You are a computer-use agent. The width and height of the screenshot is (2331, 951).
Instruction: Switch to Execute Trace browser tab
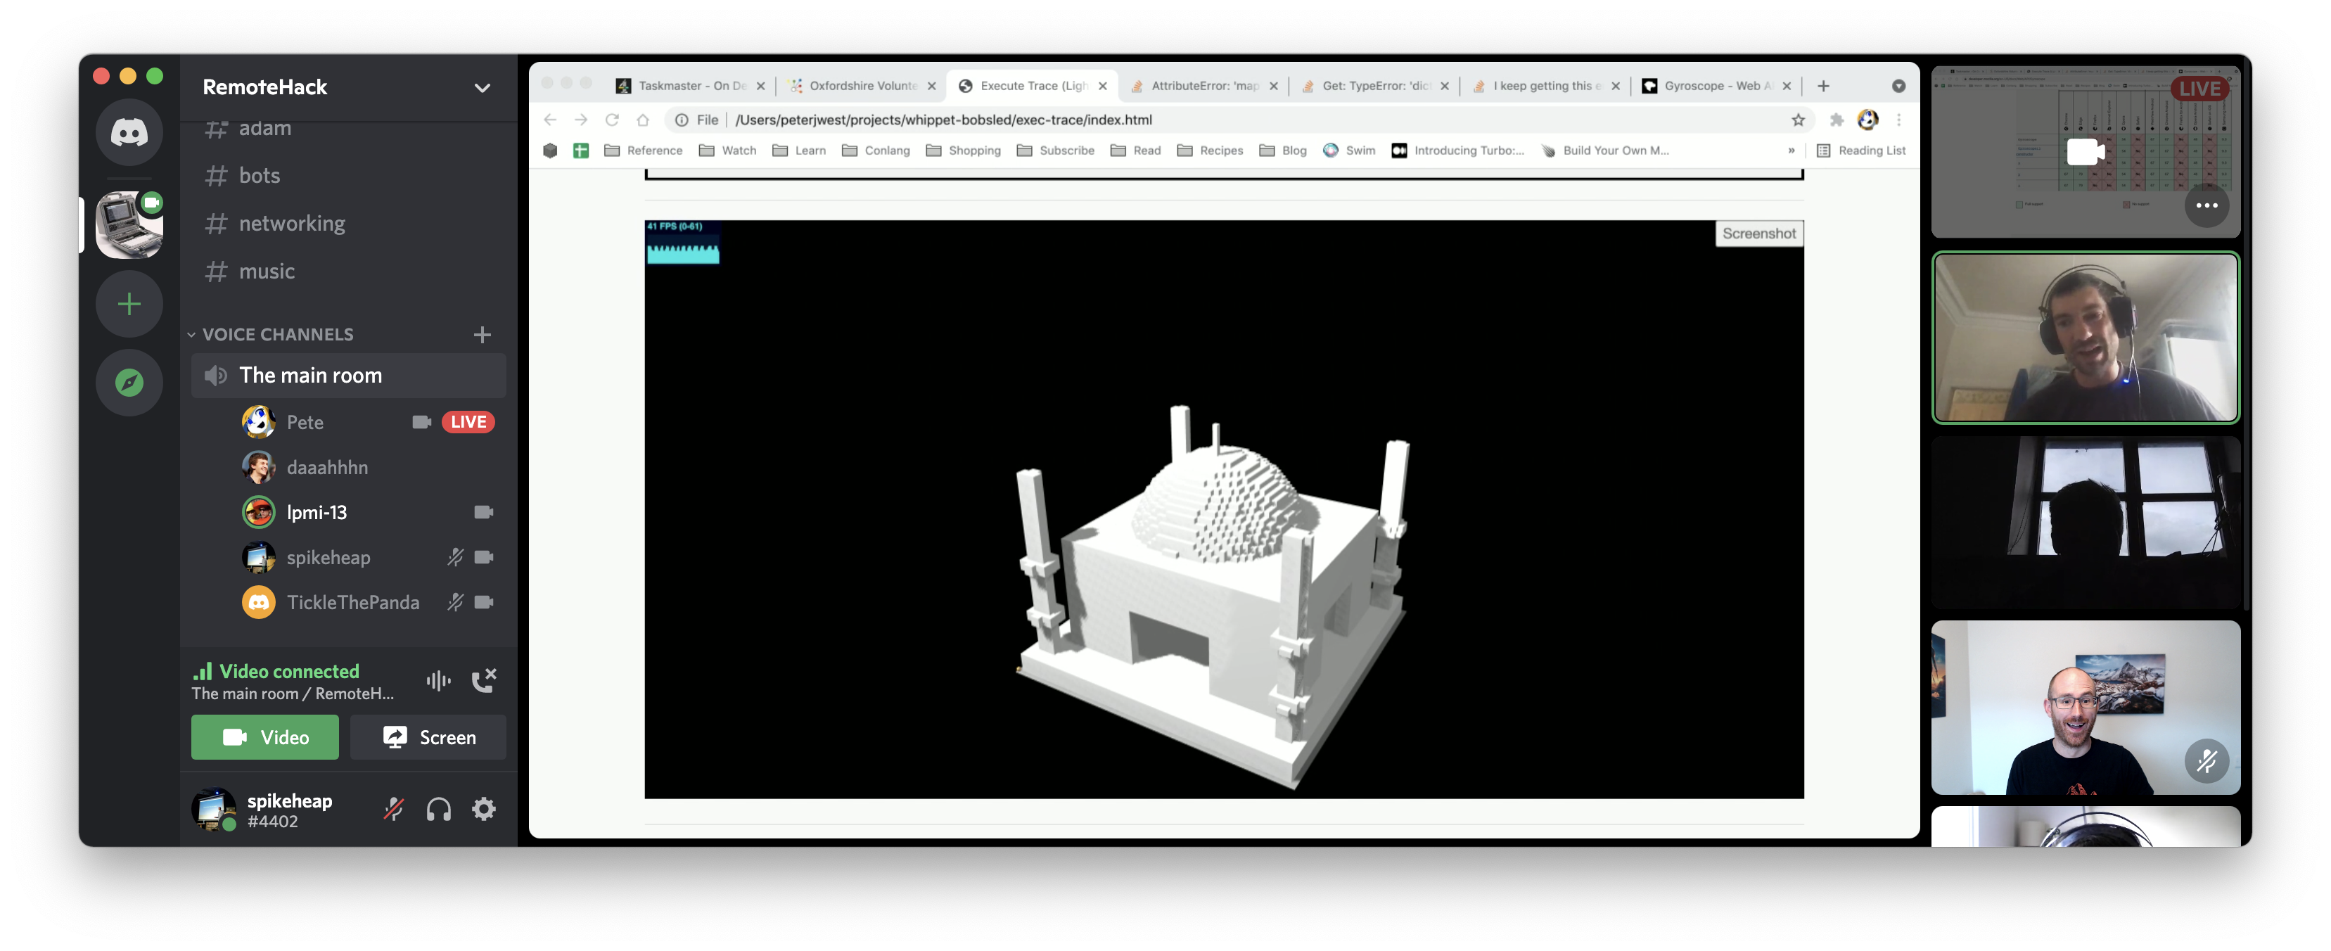click(x=1033, y=86)
